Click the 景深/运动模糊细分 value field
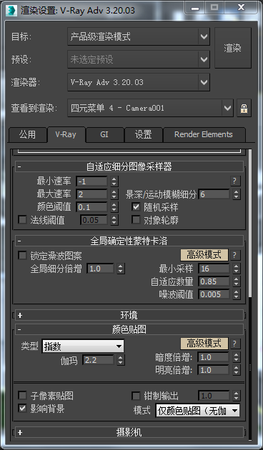 pos(214,194)
